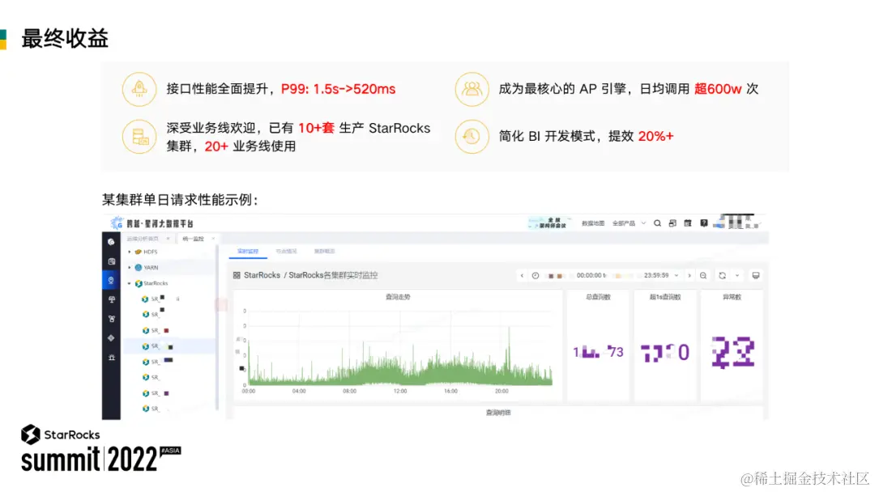Click the 数据地图 link in top bar
The height and width of the screenshot is (492, 875).
tap(592, 223)
